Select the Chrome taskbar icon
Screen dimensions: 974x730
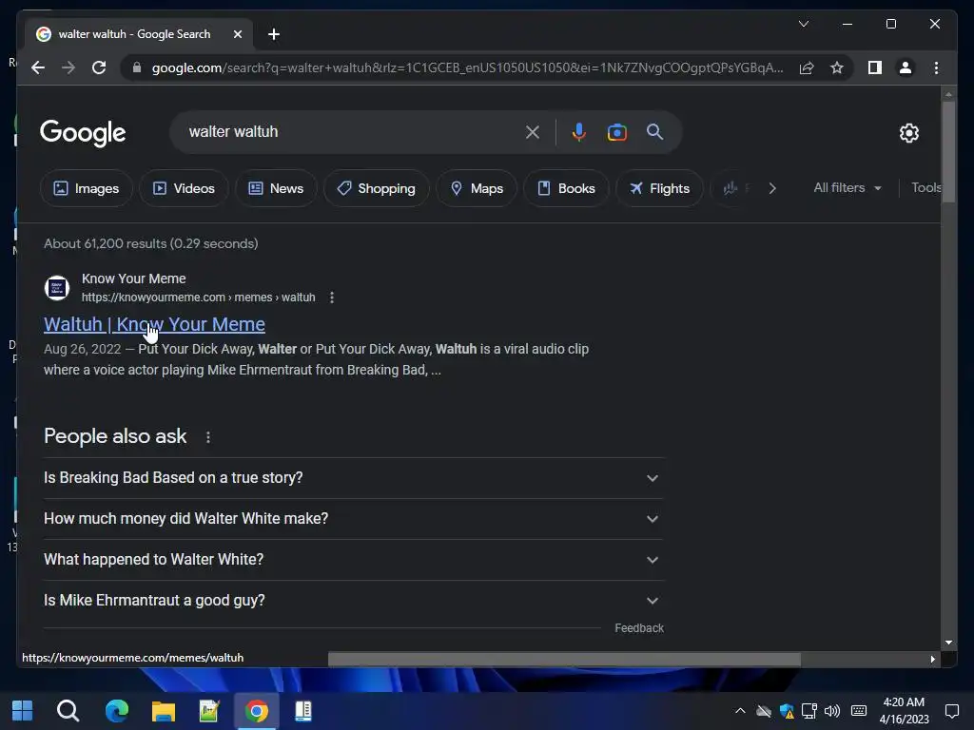click(257, 711)
